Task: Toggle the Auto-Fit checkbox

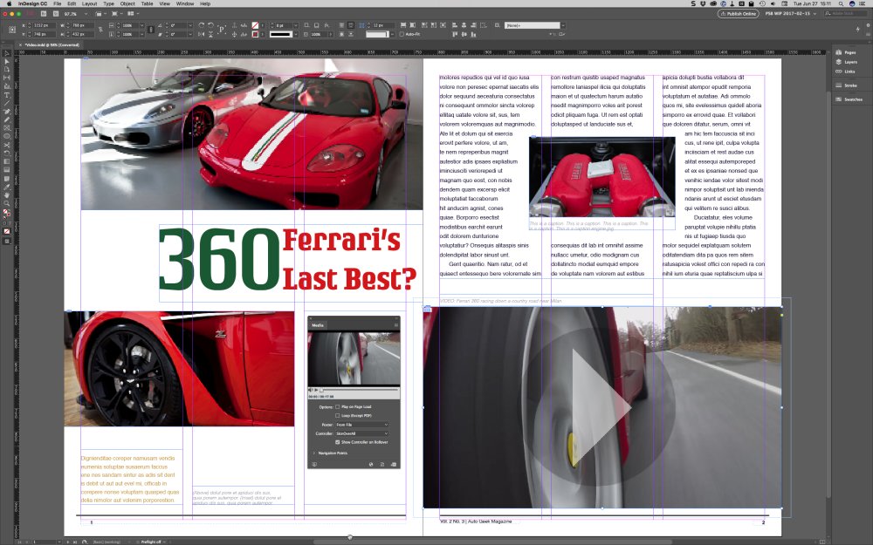Action: [x=402, y=35]
